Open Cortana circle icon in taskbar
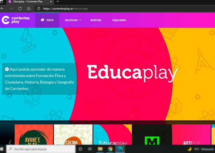Image resolution: width=215 pixels, height=153 pixels. tap(80, 149)
